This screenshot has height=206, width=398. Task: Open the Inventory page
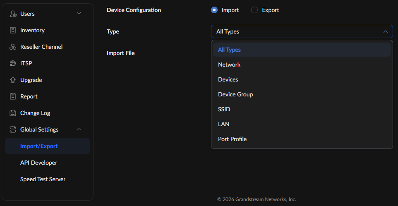48,31
